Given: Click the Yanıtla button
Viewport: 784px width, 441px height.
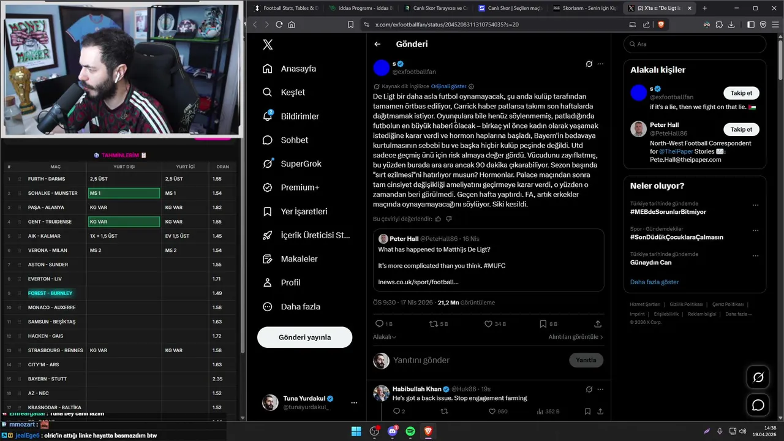Looking at the screenshot, I should [x=586, y=360].
